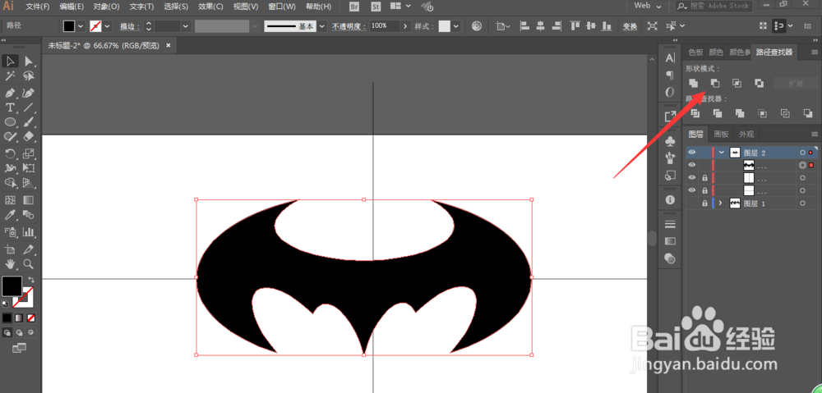
Task: Hide 图层 2 with eye icon
Action: tap(692, 153)
